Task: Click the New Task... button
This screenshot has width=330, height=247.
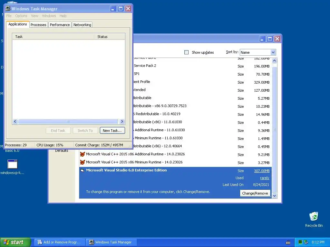Action: pyautogui.click(x=112, y=131)
